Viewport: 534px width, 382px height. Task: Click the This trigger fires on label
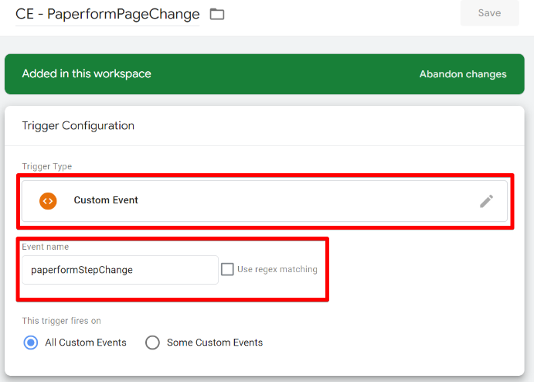point(61,321)
